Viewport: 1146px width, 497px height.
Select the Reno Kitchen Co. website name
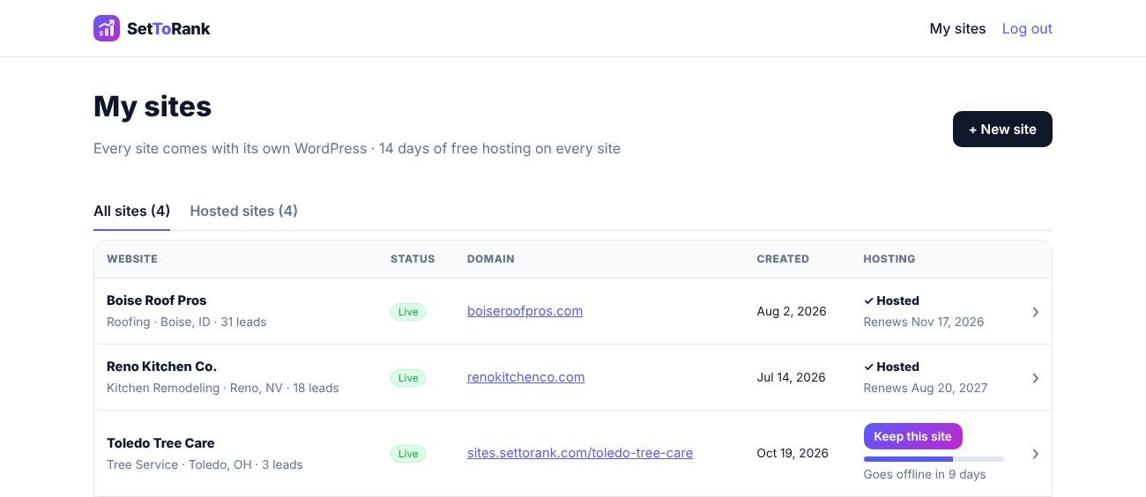point(161,366)
